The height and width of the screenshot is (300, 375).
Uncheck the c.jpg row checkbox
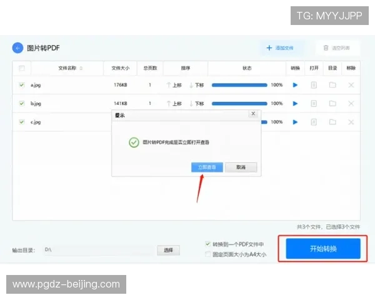point(22,122)
